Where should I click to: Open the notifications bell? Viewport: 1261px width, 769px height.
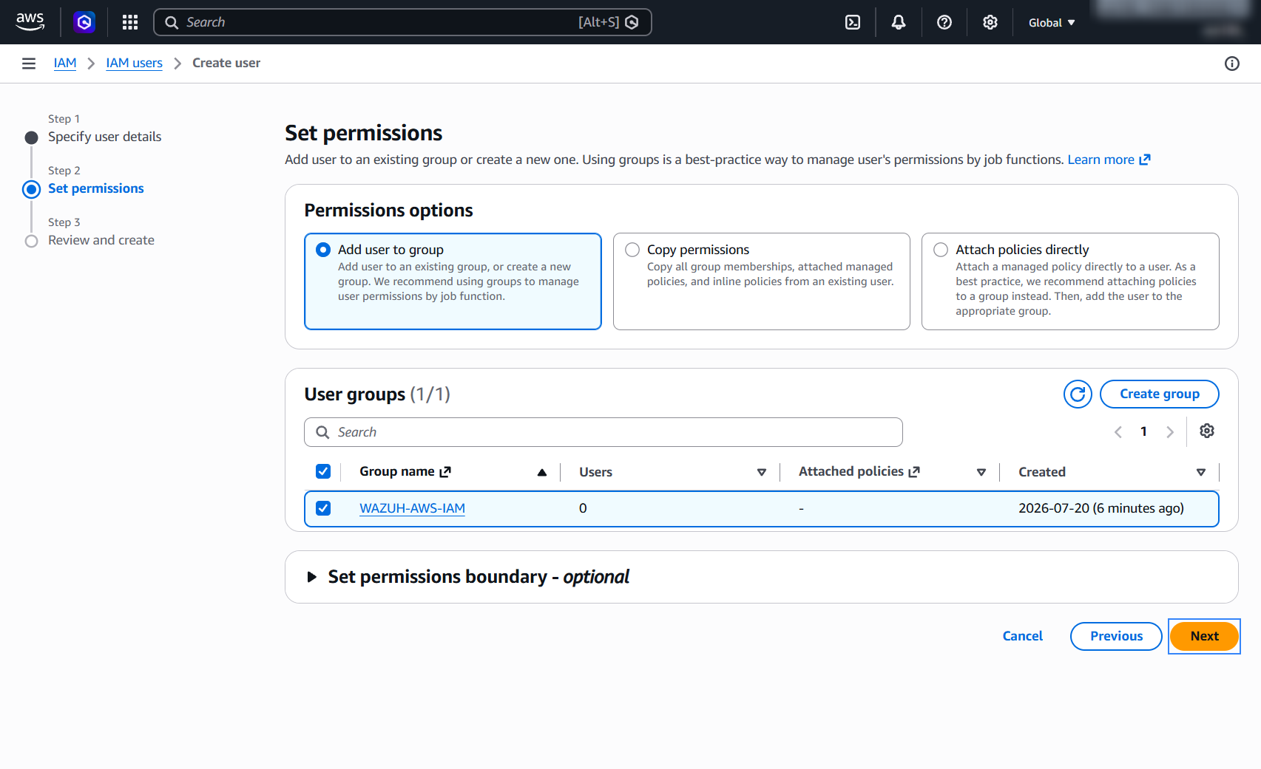tap(899, 22)
